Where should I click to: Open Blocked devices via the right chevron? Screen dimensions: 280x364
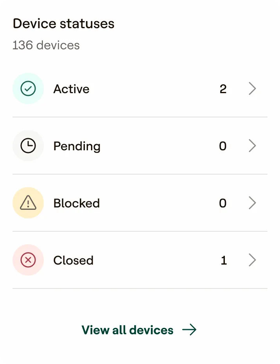pos(252,203)
